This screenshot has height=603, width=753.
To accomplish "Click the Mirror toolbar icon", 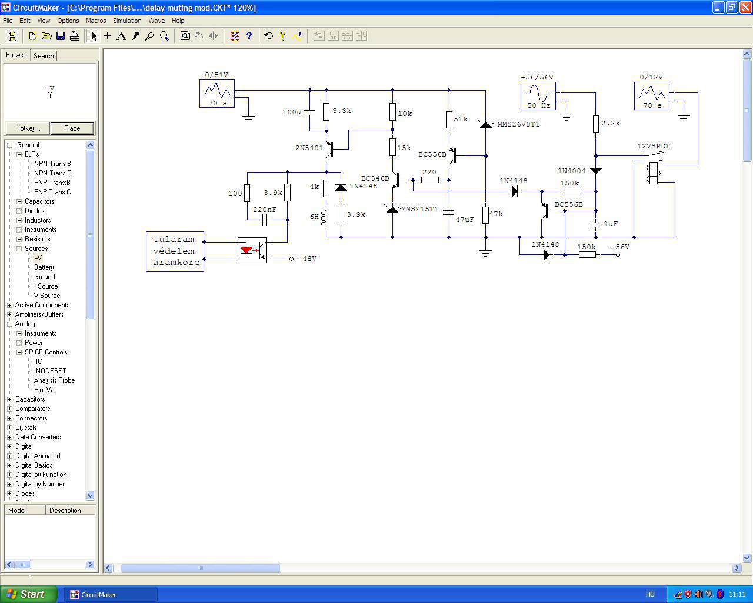I will coord(214,36).
